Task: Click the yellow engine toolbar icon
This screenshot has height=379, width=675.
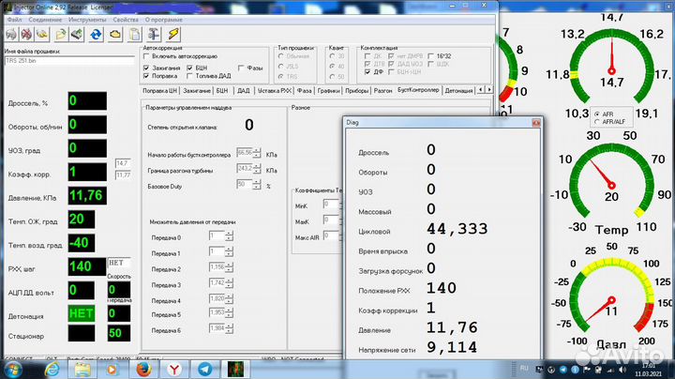Action: point(42,34)
